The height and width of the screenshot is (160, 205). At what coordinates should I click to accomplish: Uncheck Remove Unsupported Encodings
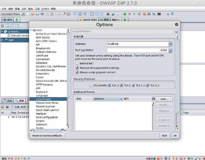pyautogui.click(x=77, y=68)
